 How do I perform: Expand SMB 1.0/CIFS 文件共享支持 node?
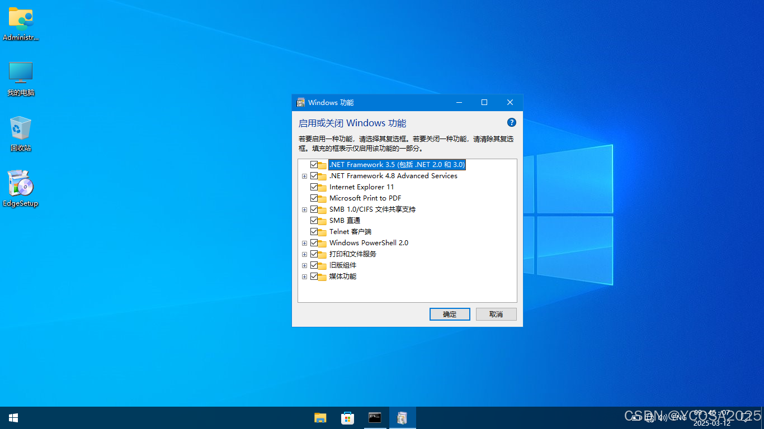305,209
